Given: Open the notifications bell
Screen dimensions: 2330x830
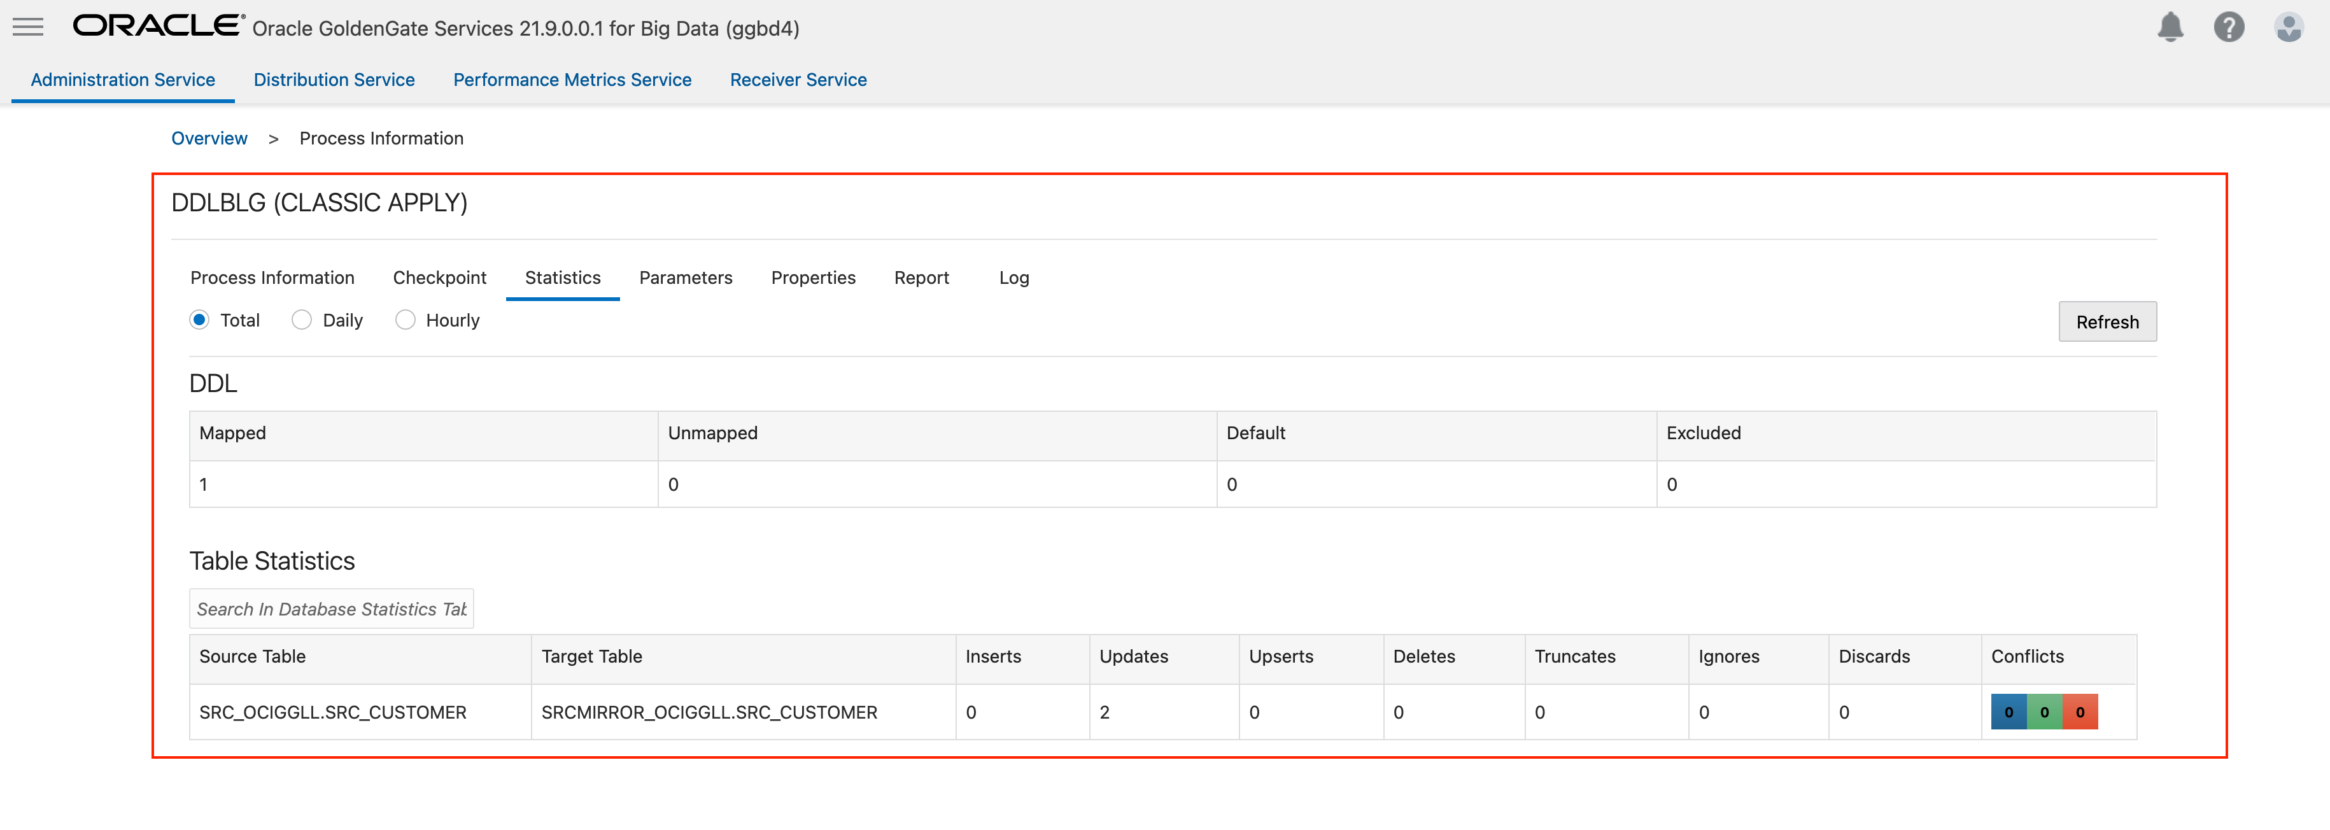Looking at the screenshot, I should 2170,27.
